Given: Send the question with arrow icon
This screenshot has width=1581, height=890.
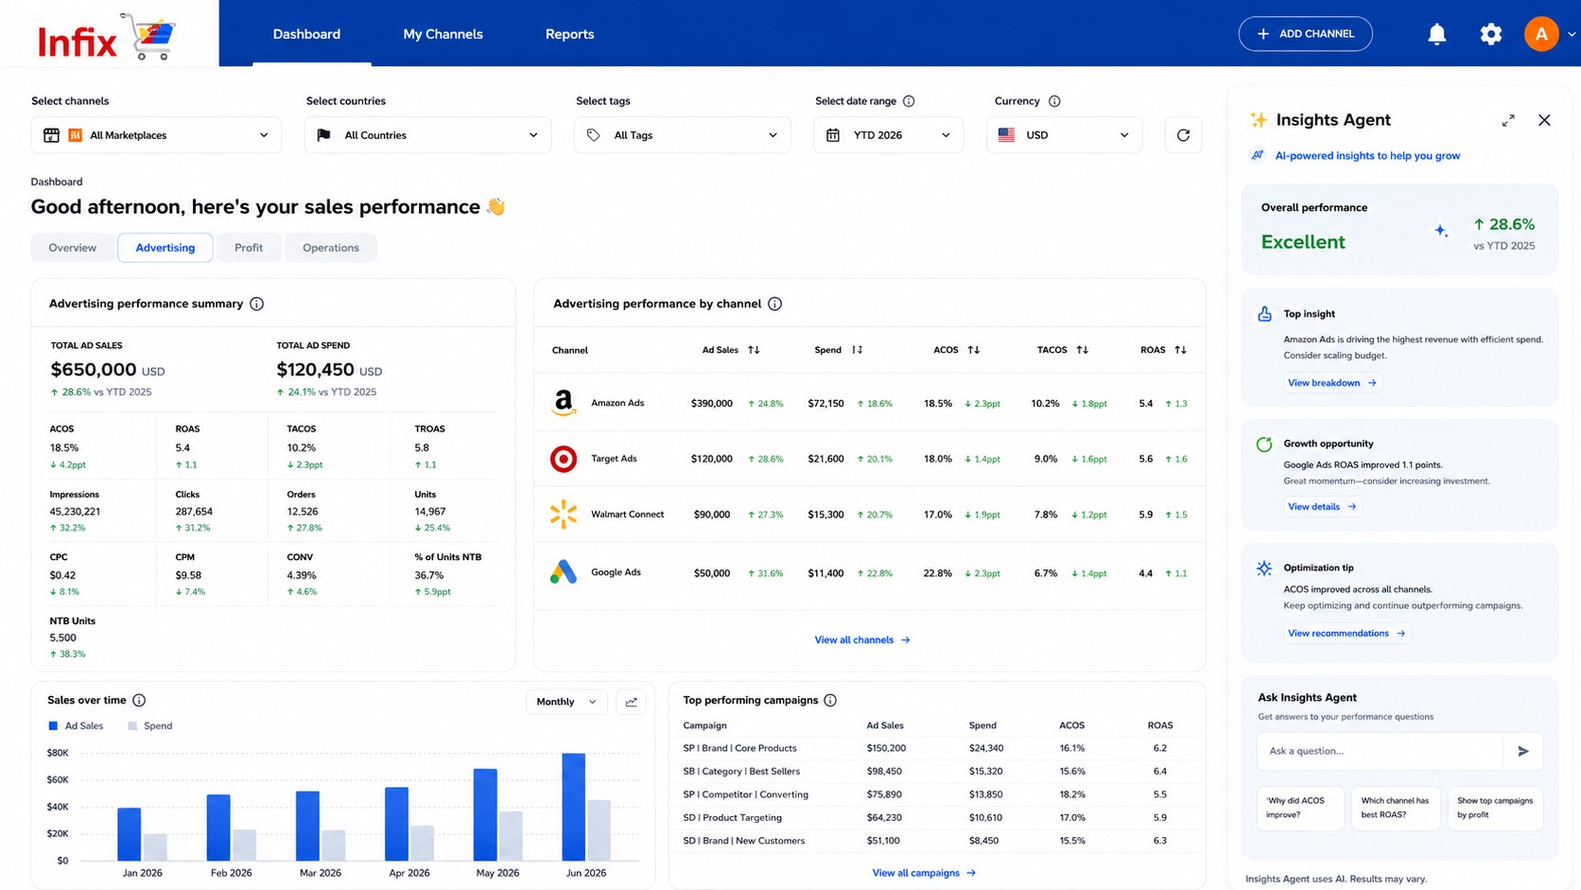Looking at the screenshot, I should (1522, 751).
